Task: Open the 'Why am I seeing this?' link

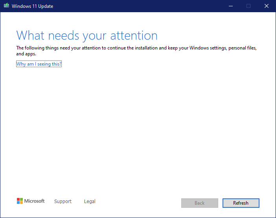Action: click(39, 64)
